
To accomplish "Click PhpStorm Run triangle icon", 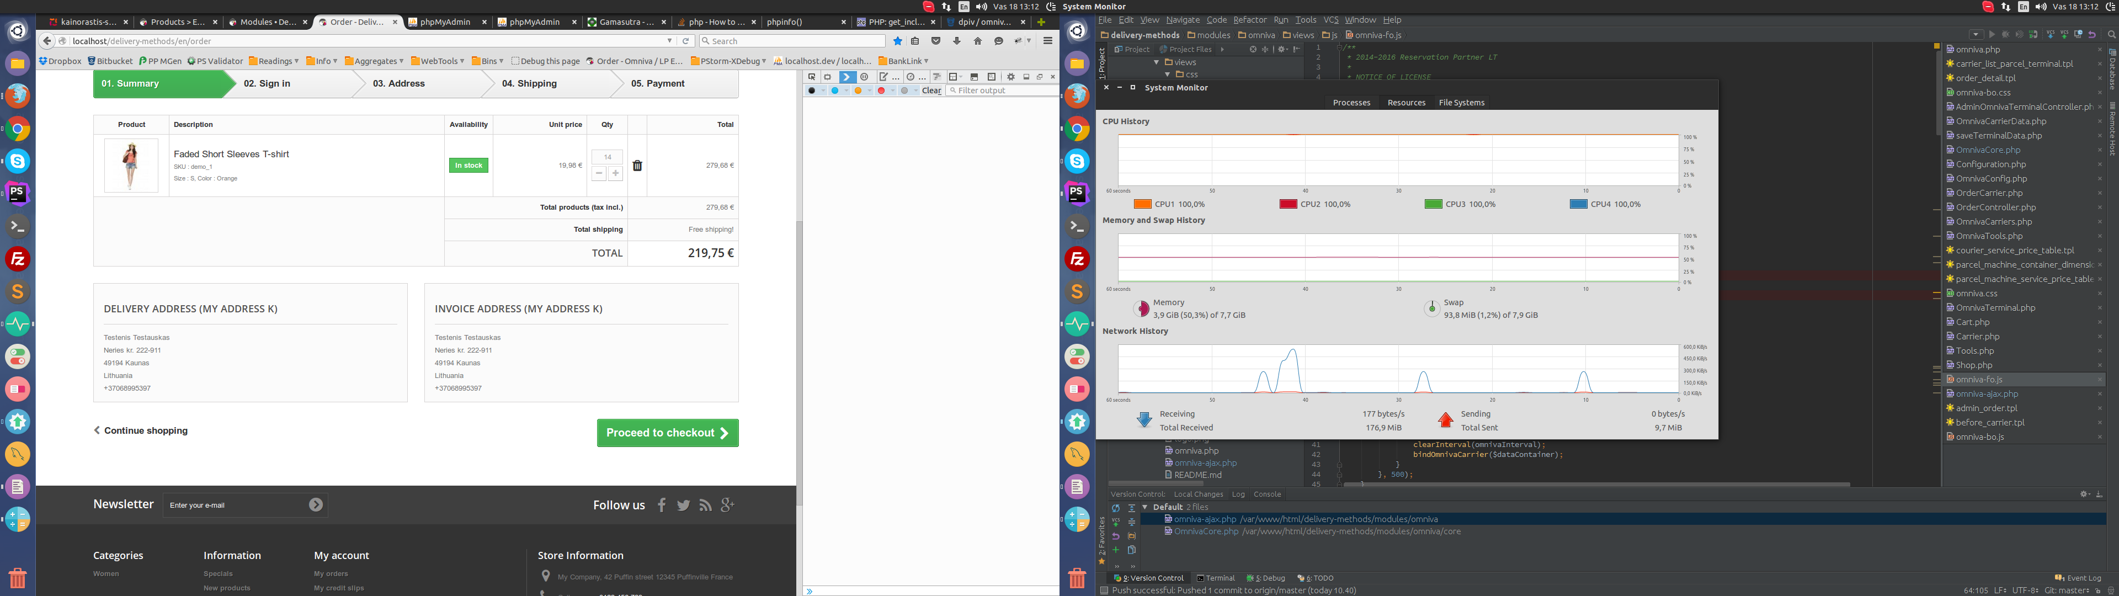I will click(x=1992, y=35).
